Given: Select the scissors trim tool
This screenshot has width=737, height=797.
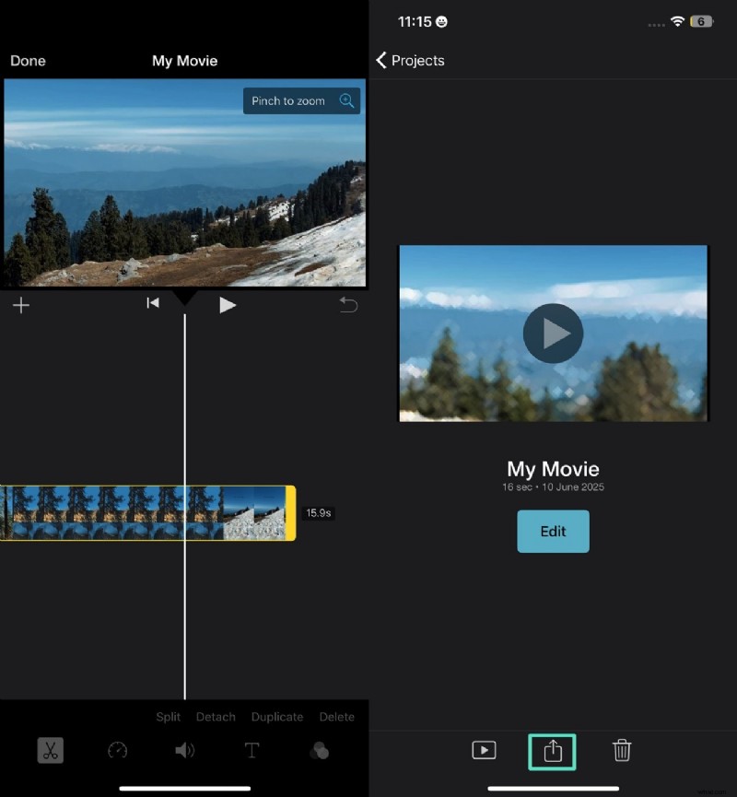Looking at the screenshot, I should (x=51, y=751).
